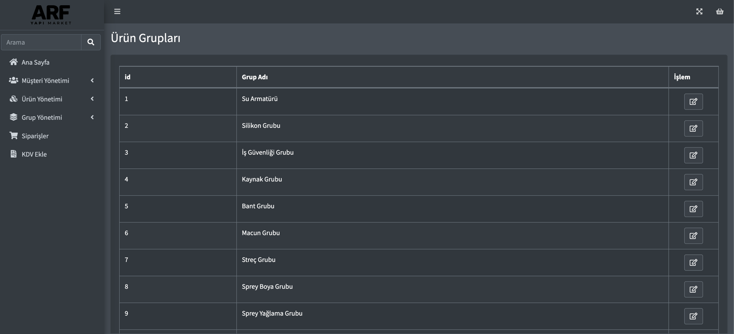Click the fullscreen expand icon
The width and height of the screenshot is (734, 334).
(x=699, y=12)
